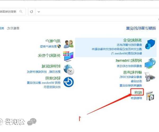Open the 类别 view mode dropdown

point(2,28)
